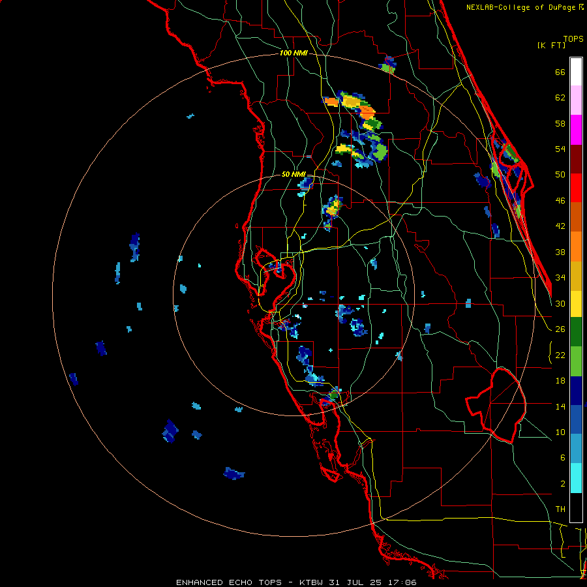Click the legend value "10"
Image resolution: width=587 pixels, height=587 pixels.
560,432
